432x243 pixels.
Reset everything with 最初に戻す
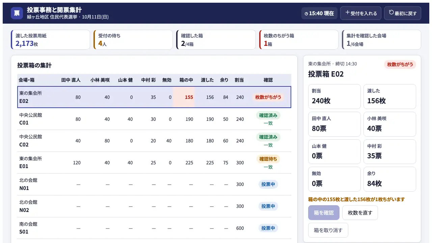403,13
